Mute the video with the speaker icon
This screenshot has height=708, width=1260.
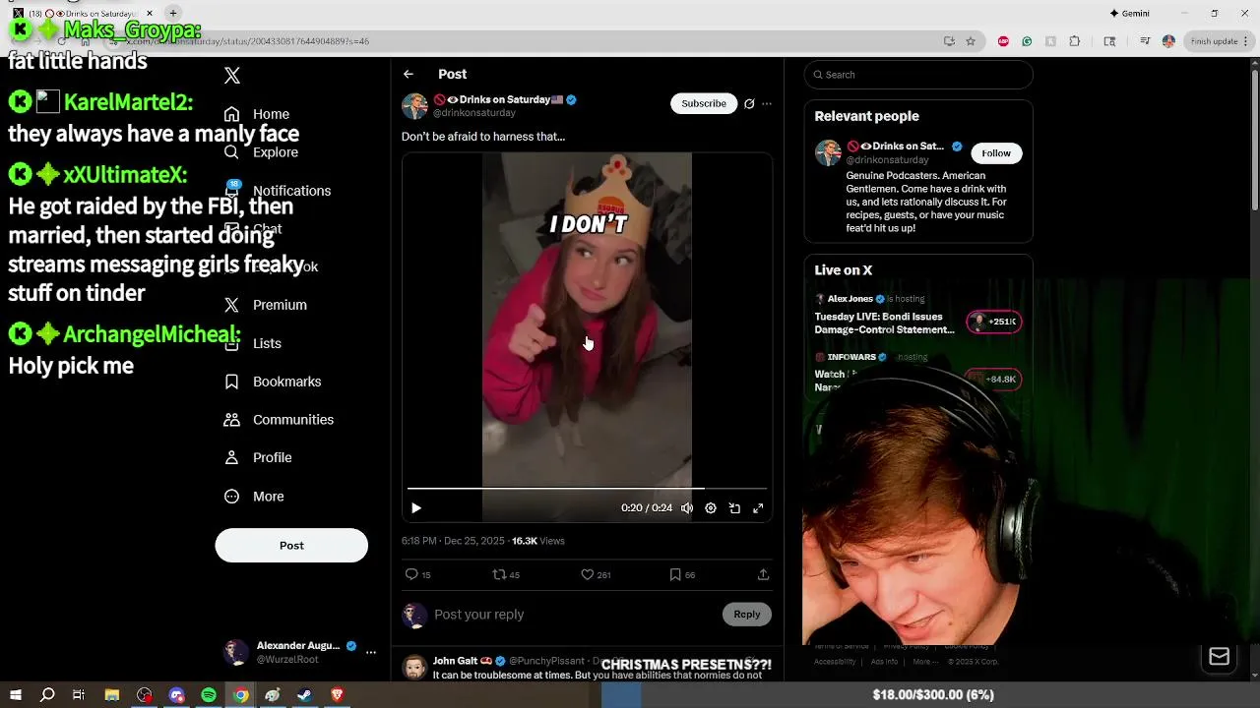[687, 508]
